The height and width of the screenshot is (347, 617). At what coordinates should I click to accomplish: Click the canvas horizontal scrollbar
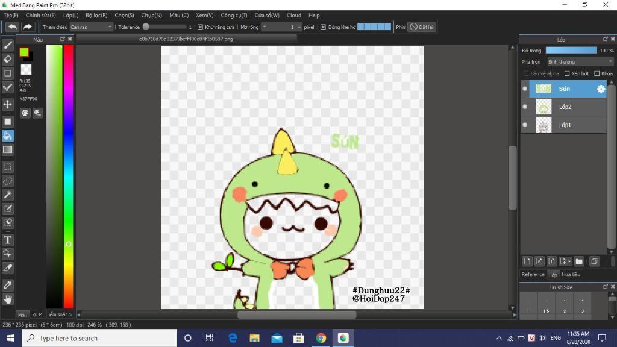click(296, 314)
